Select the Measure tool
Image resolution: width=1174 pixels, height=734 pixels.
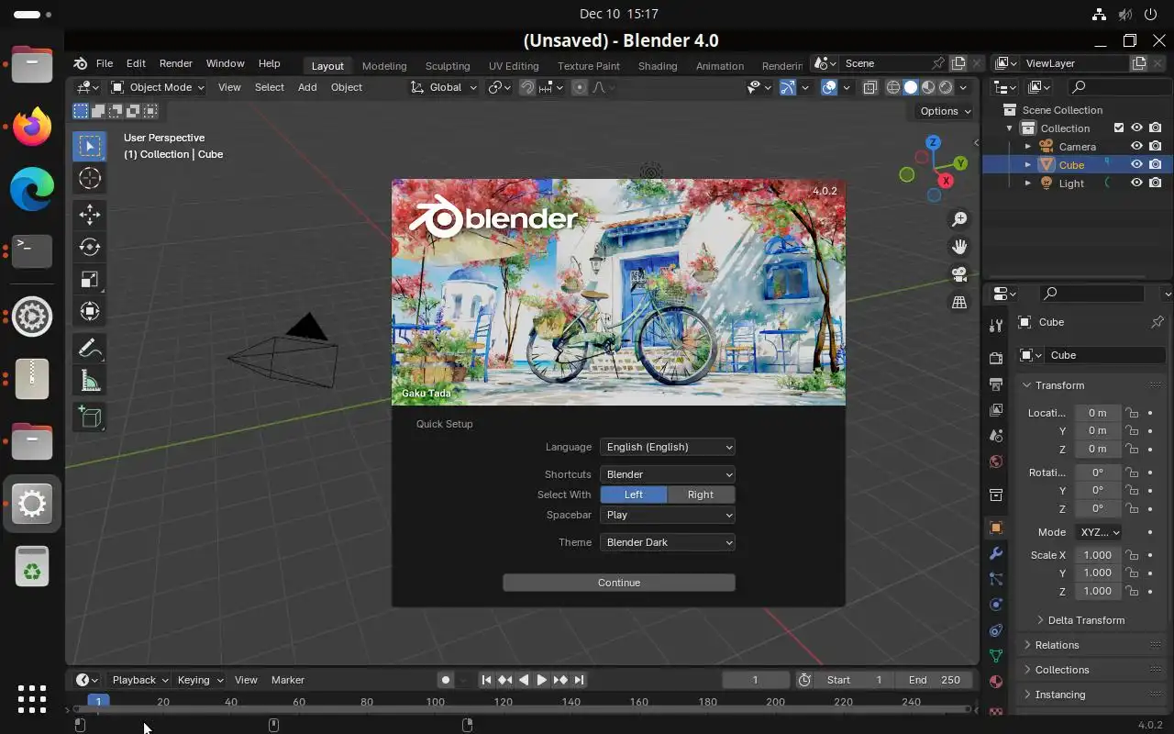pyautogui.click(x=90, y=380)
